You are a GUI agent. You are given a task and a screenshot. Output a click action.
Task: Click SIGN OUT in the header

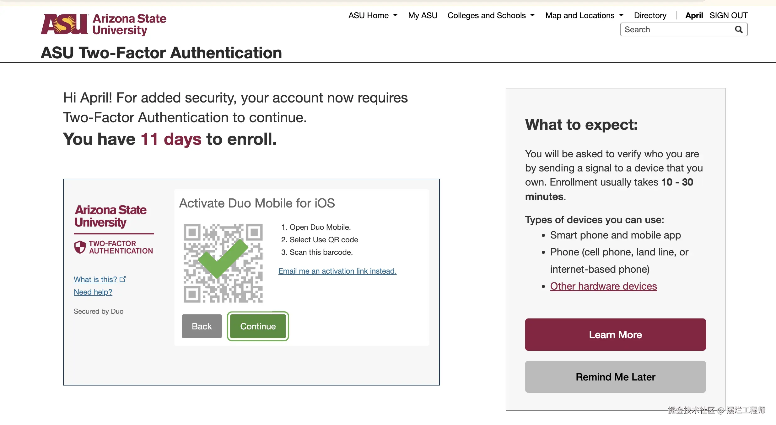pos(728,15)
